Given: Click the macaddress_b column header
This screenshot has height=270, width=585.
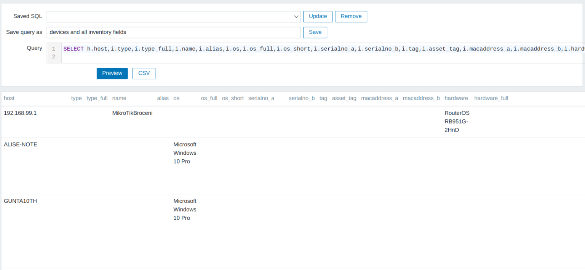Looking at the screenshot, I should click(421, 98).
